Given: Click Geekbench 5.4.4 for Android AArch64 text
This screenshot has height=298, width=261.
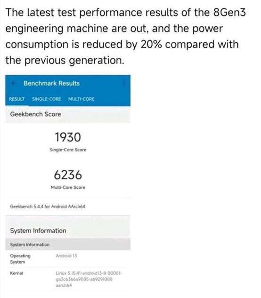Looking at the screenshot, I should click(x=48, y=206).
